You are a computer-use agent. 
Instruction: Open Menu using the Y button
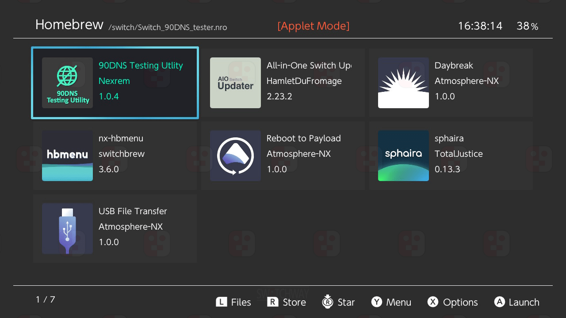pyautogui.click(x=377, y=302)
